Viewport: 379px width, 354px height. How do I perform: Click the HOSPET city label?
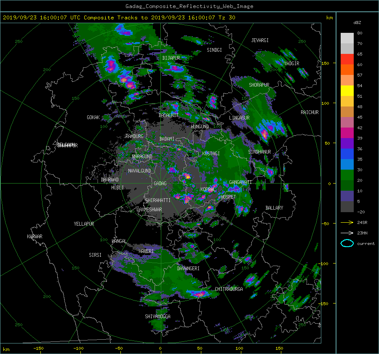click(x=228, y=197)
